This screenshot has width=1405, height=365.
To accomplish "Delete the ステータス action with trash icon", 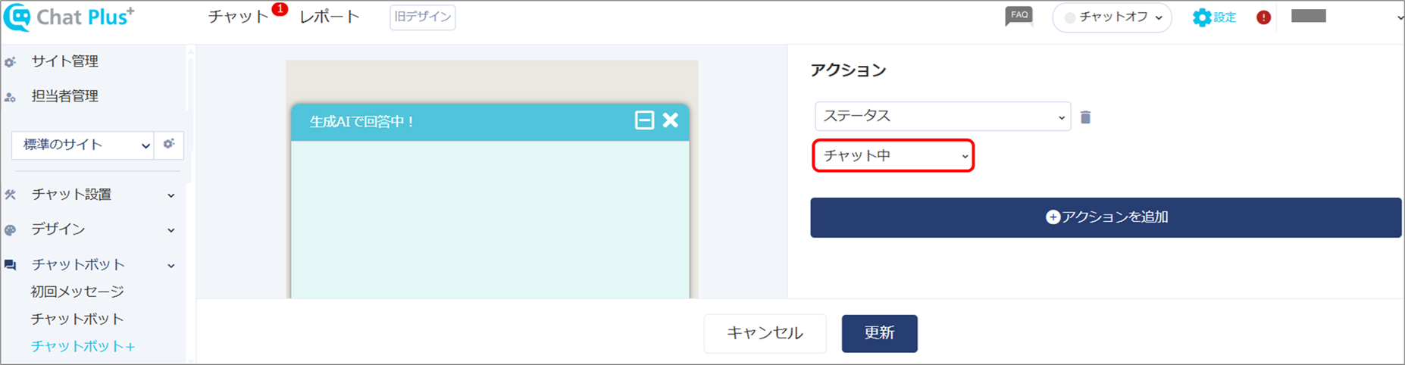I will [1085, 117].
